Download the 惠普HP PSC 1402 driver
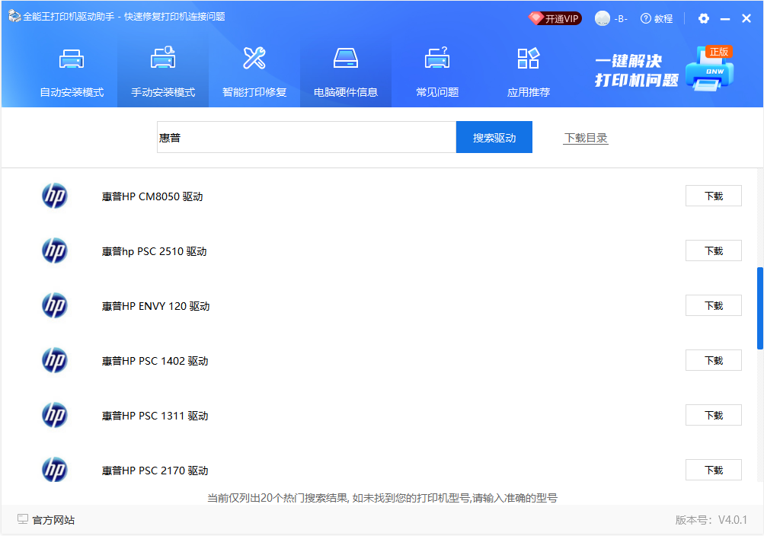Screen dimensions: 764x536 tap(713, 360)
